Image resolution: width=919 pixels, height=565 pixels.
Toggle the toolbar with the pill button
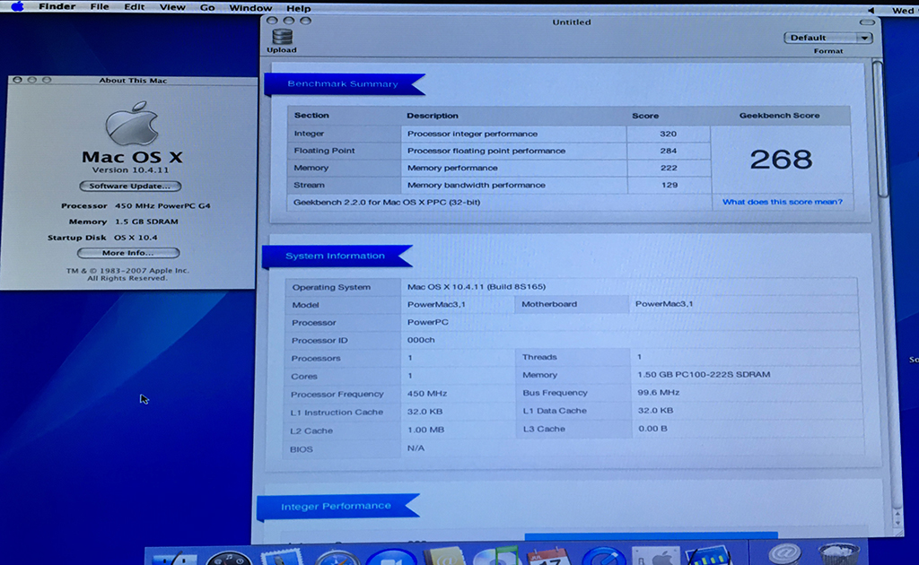pos(868,21)
